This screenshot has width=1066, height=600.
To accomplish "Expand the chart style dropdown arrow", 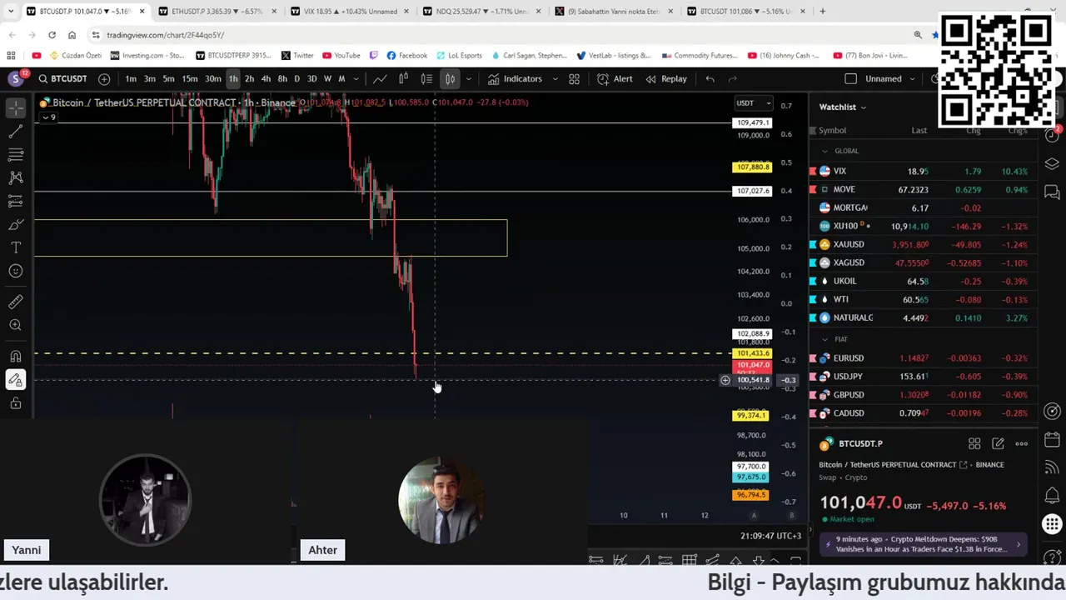I will tap(468, 79).
